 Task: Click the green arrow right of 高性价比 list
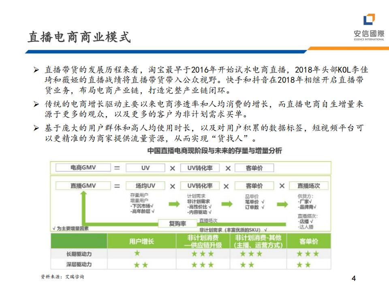pos(227,204)
